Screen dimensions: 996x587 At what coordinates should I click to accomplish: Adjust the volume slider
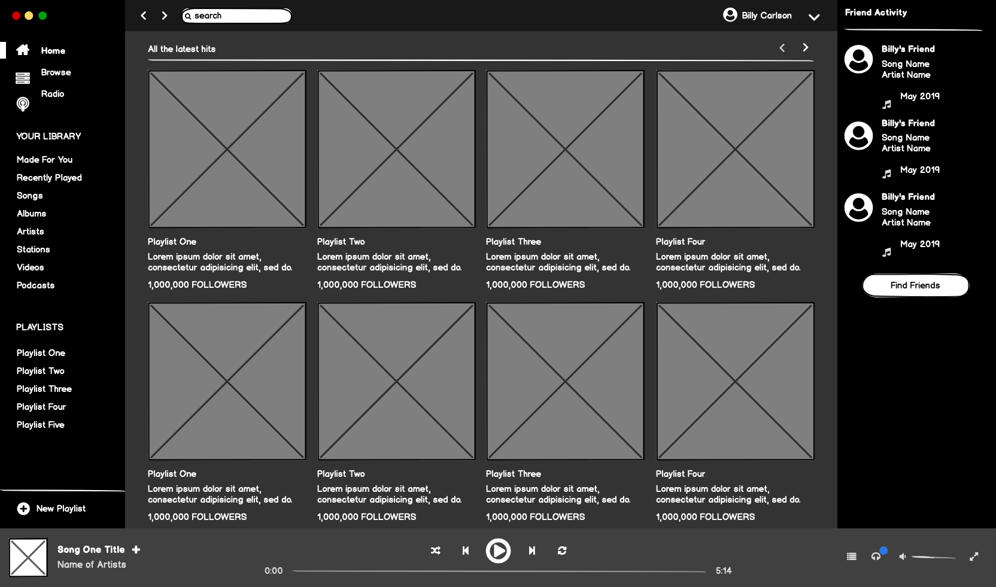pyautogui.click(x=933, y=557)
